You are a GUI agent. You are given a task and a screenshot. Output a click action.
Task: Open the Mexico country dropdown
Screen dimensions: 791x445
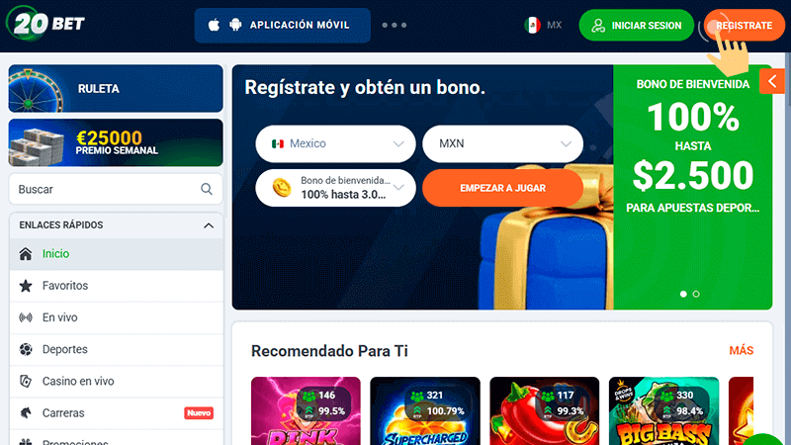tap(335, 143)
